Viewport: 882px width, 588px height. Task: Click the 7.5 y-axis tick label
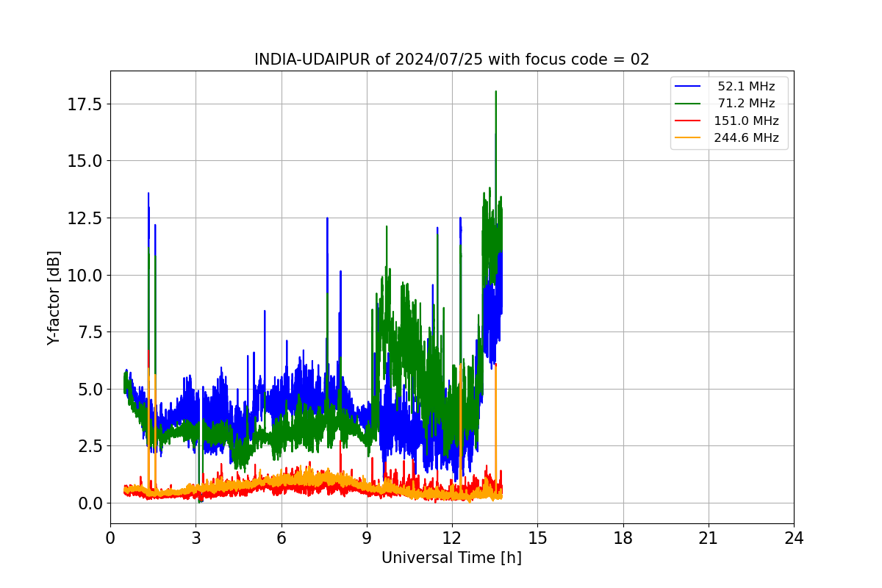[88, 331]
